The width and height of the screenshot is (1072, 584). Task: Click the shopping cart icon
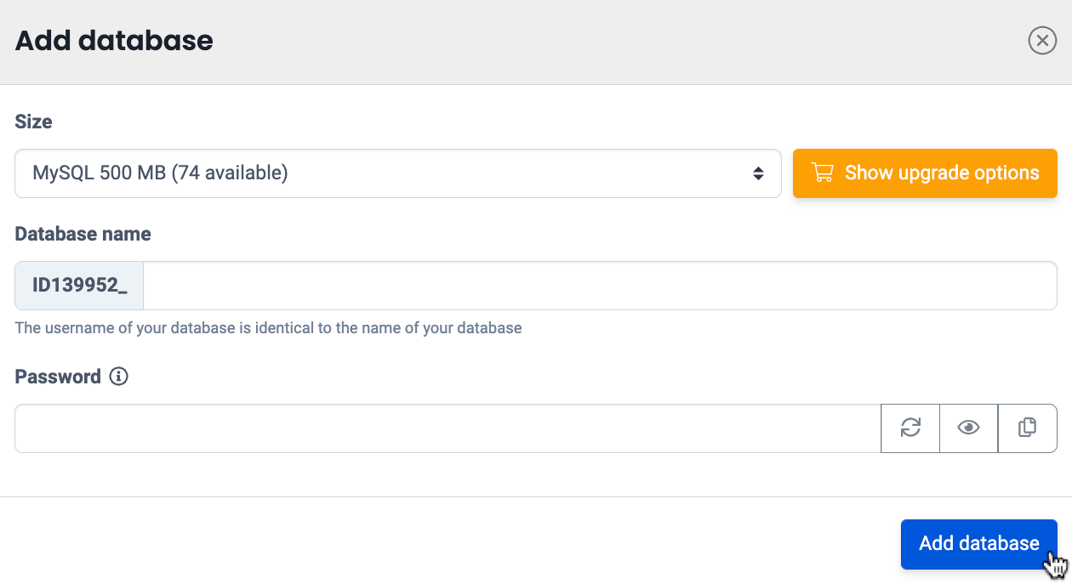point(822,173)
